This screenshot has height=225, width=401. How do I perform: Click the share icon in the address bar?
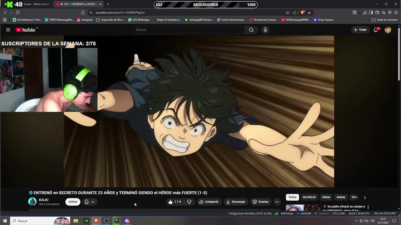pyautogui.click(x=294, y=12)
